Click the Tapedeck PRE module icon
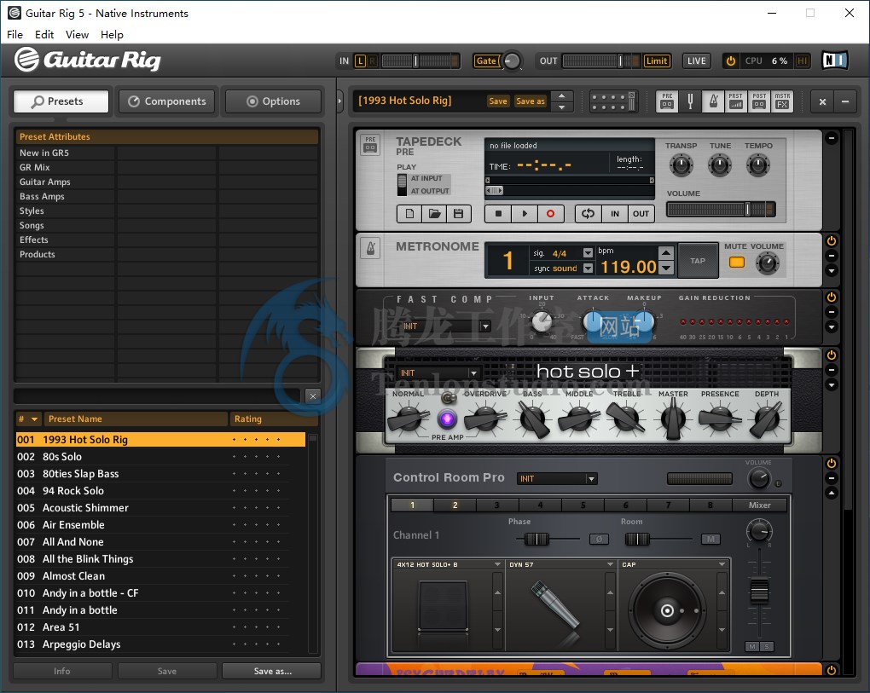 point(370,145)
